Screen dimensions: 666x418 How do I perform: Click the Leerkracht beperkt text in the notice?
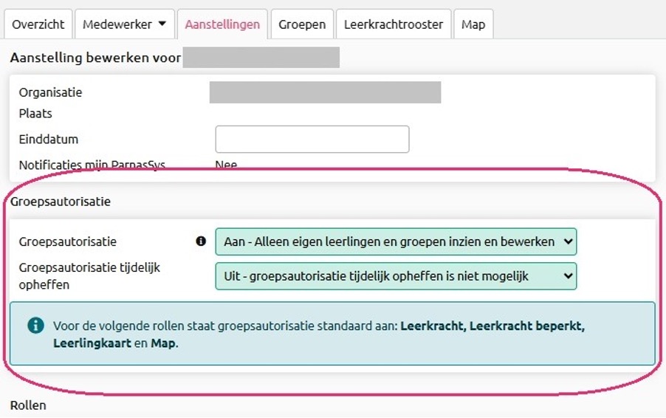(x=527, y=326)
